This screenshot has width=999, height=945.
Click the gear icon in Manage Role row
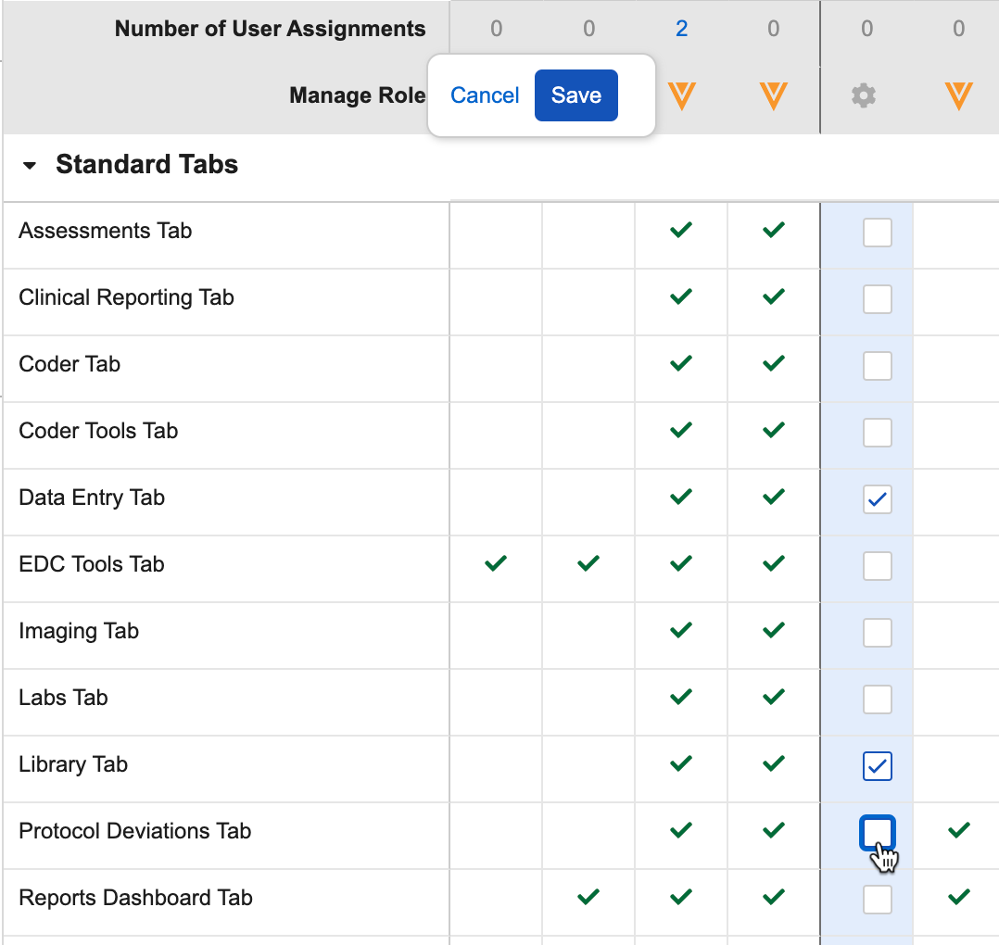coord(864,95)
